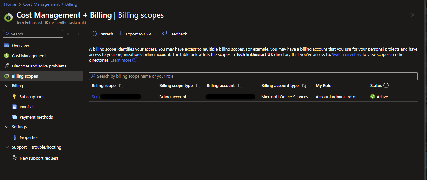Click the Overview icon in sidebar

pos(6,45)
